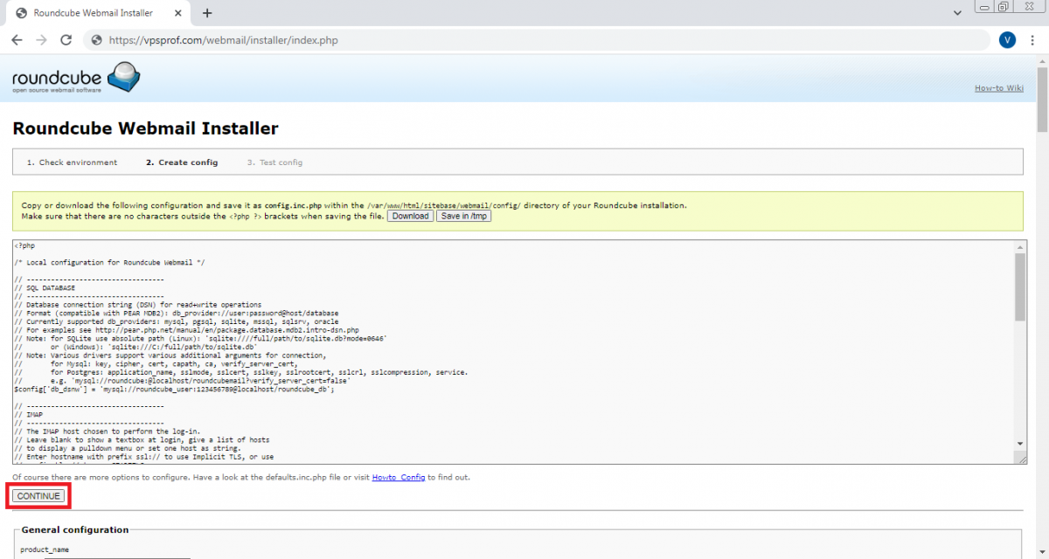
Task: Open the Howto_Config link
Action: pyautogui.click(x=399, y=478)
